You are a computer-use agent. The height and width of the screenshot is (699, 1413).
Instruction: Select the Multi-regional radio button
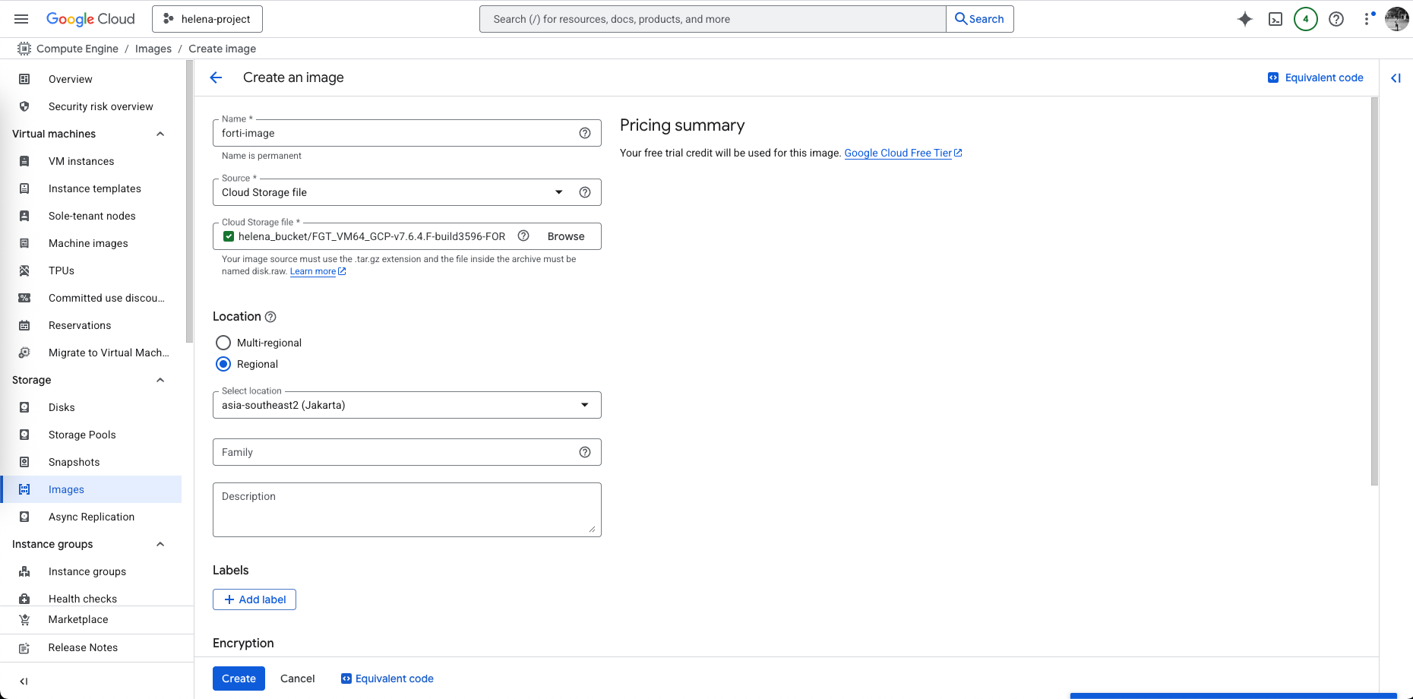tap(223, 343)
